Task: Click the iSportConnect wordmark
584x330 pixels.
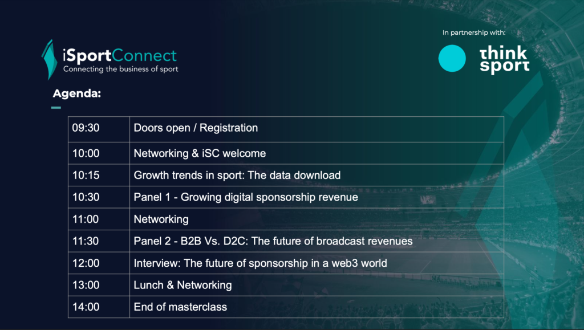Action: tap(120, 55)
